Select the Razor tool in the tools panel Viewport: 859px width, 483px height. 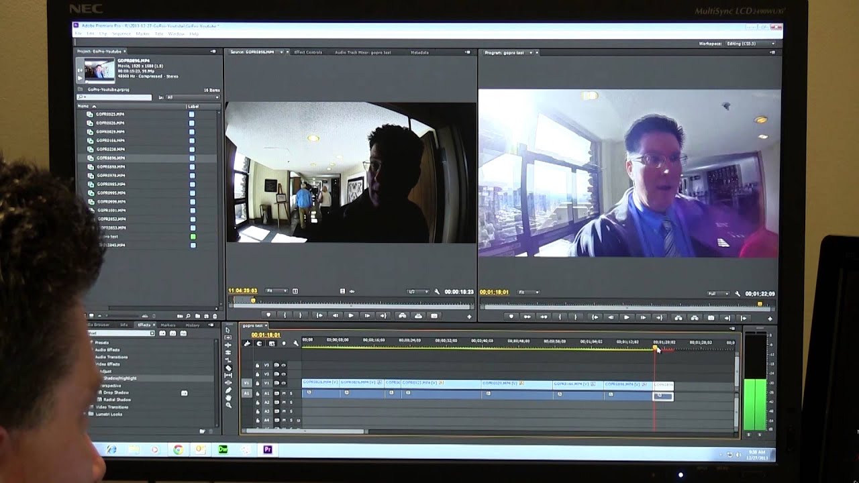coord(228,368)
